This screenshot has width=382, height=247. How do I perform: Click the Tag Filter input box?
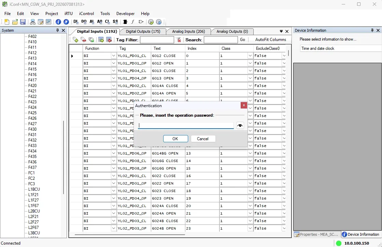click(157, 40)
